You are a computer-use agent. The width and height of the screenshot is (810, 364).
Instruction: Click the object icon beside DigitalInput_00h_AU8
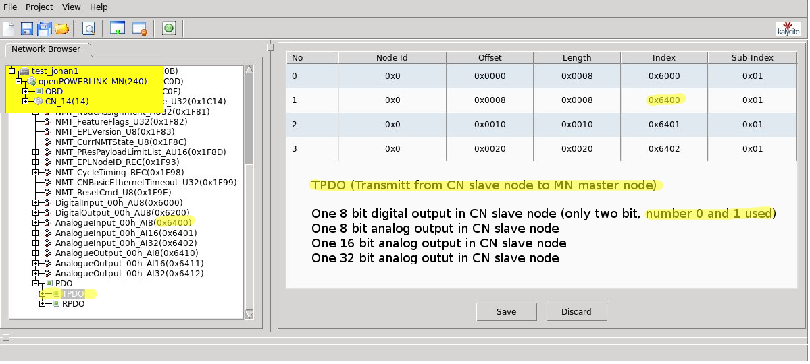coord(48,203)
